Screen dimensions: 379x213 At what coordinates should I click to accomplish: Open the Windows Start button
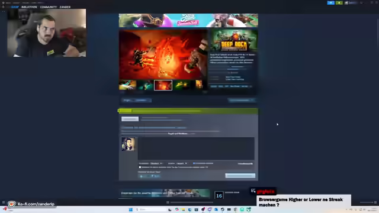point(130,209)
